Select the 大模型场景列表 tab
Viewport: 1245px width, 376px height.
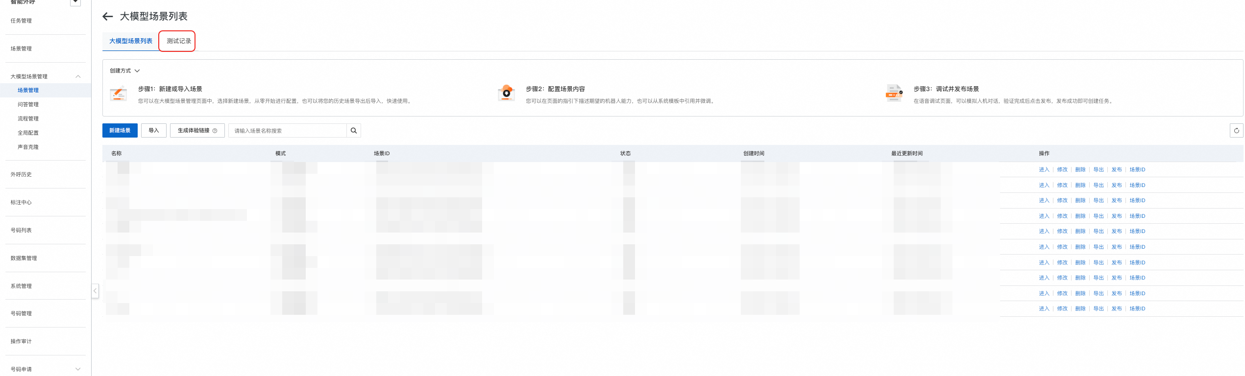131,41
